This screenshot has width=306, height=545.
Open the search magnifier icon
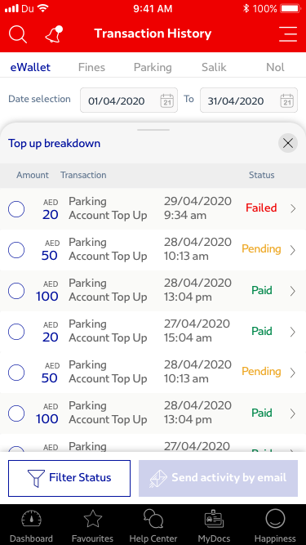18,34
